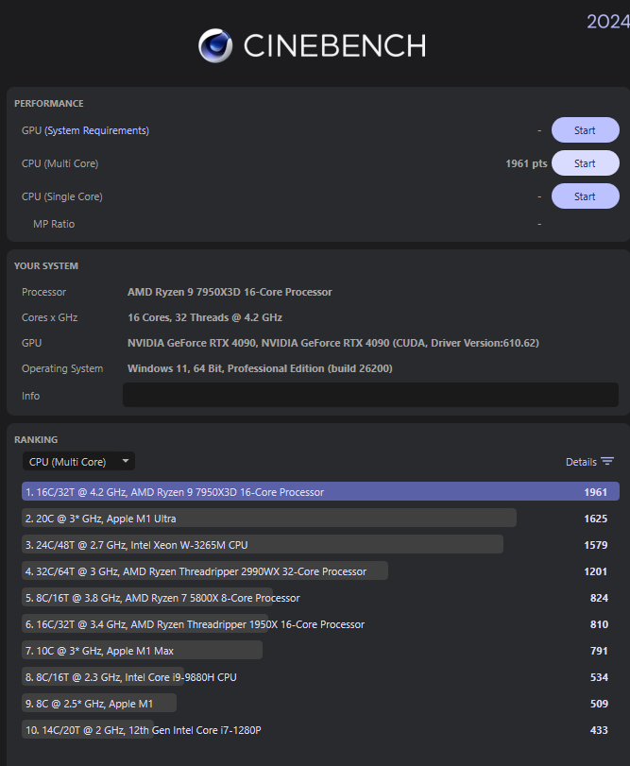The image size is (630, 766).
Task: Open the System Requirements link
Action: (x=96, y=130)
